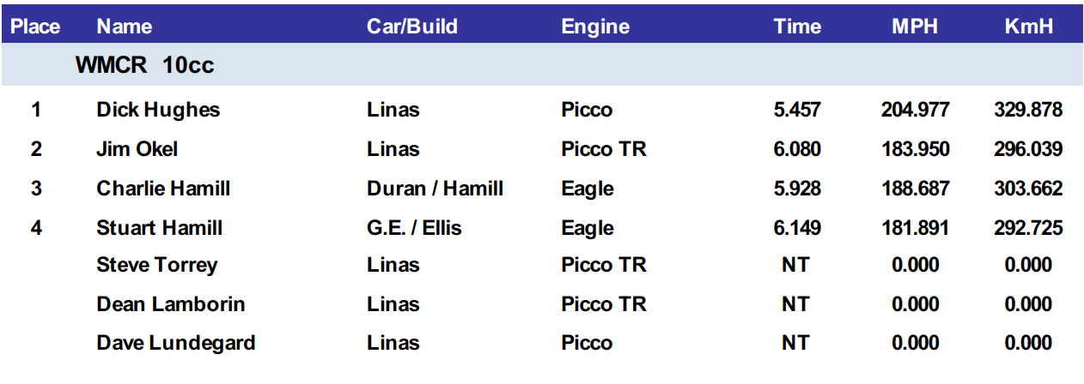Click the MPH column header
The height and width of the screenshot is (384, 1084).
(x=915, y=27)
